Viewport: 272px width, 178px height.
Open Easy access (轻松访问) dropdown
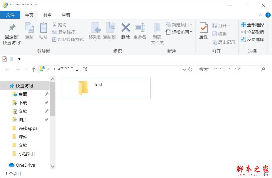click(179, 32)
